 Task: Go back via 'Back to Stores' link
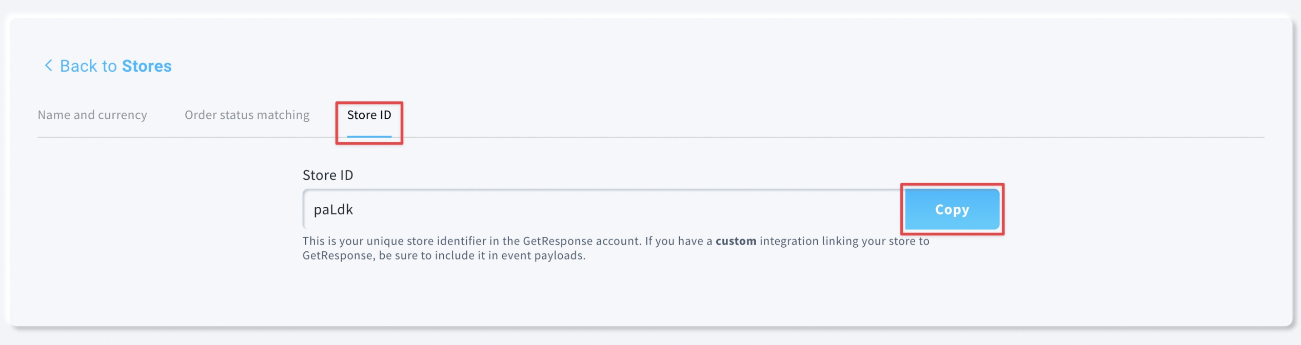[x=108, y=66]
